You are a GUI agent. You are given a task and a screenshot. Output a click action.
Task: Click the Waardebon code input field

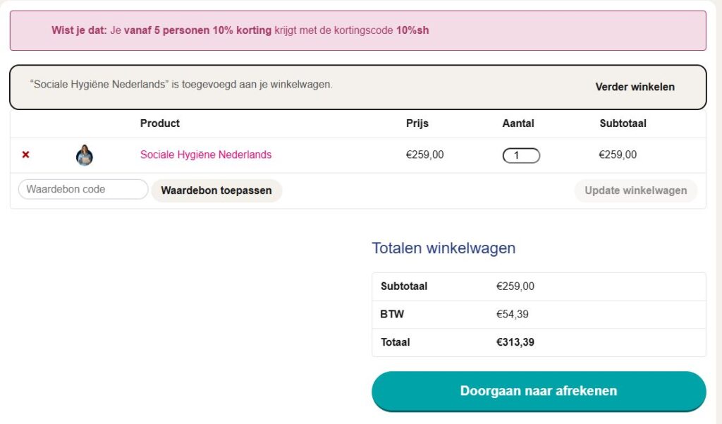coord(83,189)
